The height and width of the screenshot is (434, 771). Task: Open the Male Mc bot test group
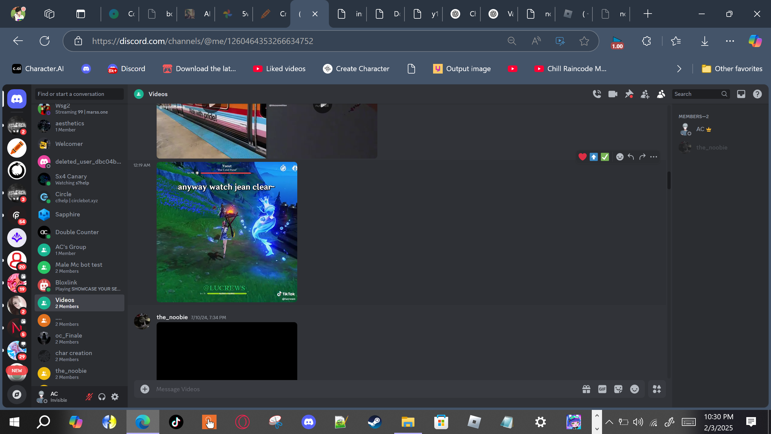80,267
